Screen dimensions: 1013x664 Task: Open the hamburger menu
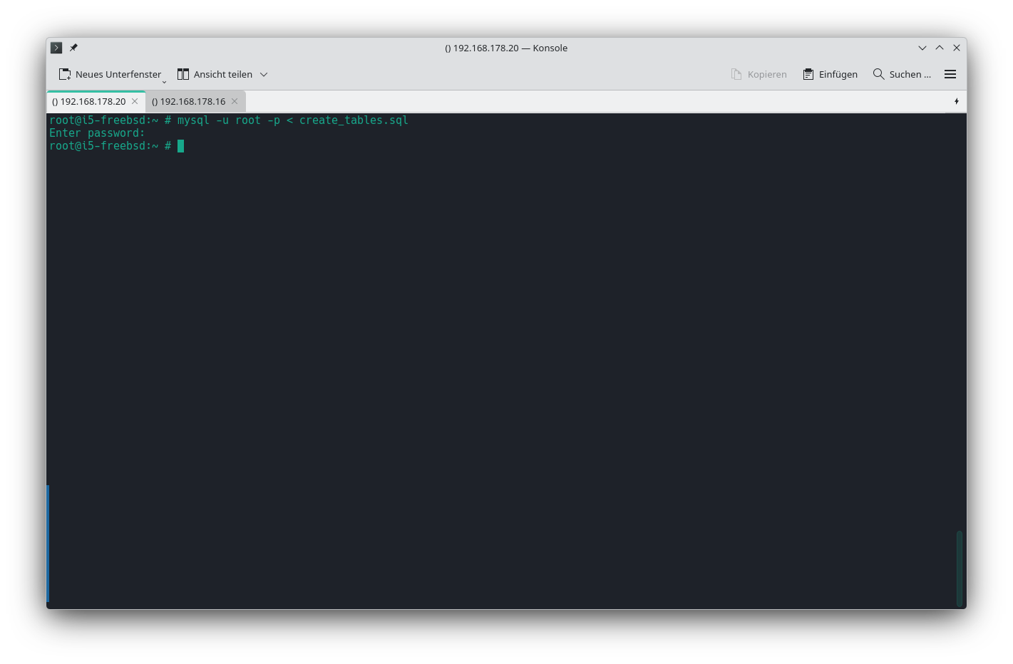click(950, 74)
